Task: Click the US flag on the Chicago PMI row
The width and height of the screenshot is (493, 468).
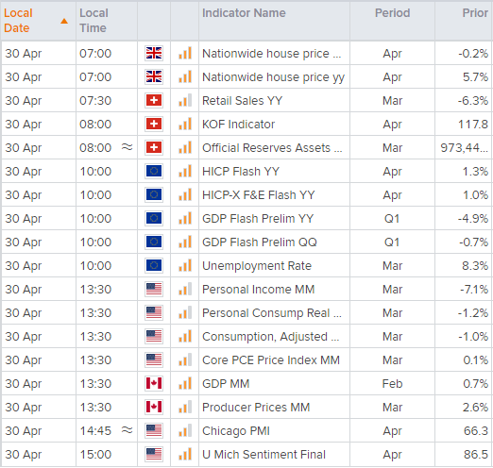Action: click(154, 430)
